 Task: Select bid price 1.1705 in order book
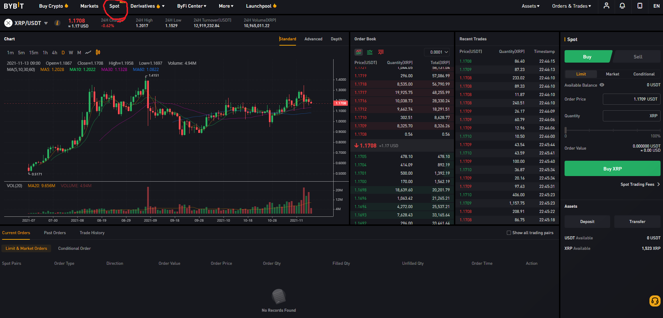pyautogui.click(x=360, y=157)
